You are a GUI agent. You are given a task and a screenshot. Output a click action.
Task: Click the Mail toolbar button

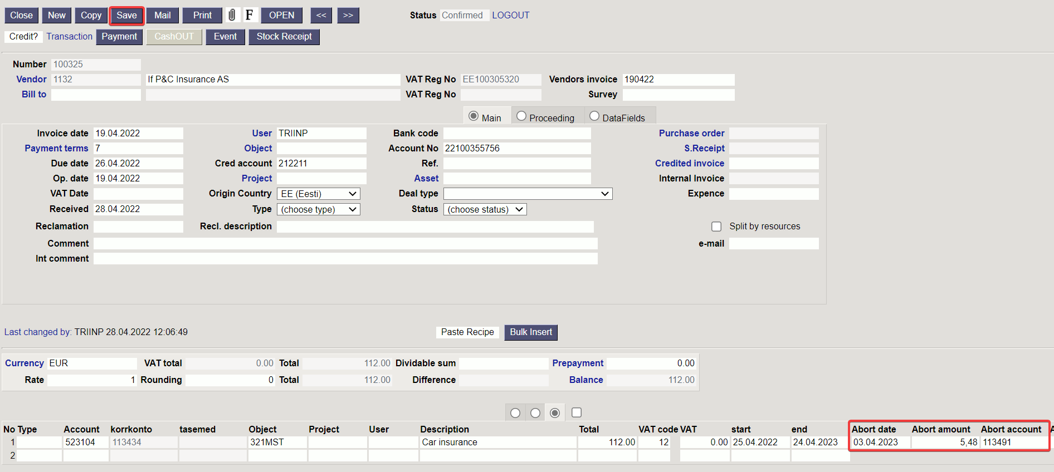[163, 15]
